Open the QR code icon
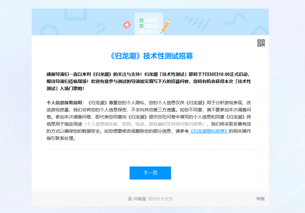305x213 pixels. [261, 43]
